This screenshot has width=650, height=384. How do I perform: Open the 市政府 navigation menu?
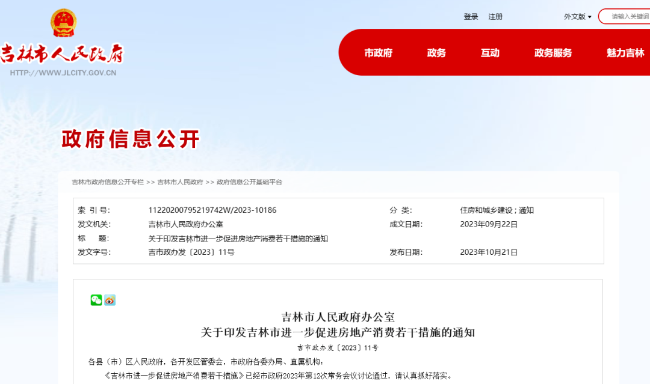[x=378, y=53]
